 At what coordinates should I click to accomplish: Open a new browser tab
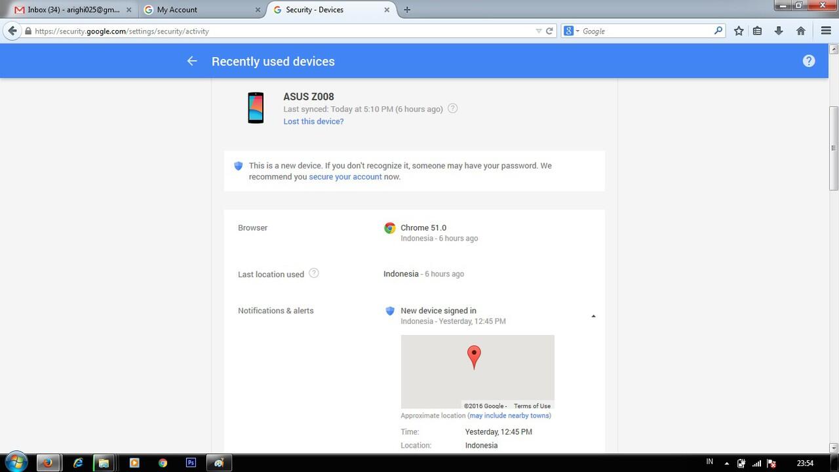pyautogui.click(x=407, y=10)
